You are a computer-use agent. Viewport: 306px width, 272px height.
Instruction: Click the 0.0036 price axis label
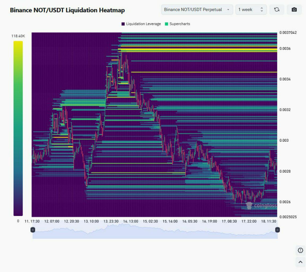pos(285,48)
